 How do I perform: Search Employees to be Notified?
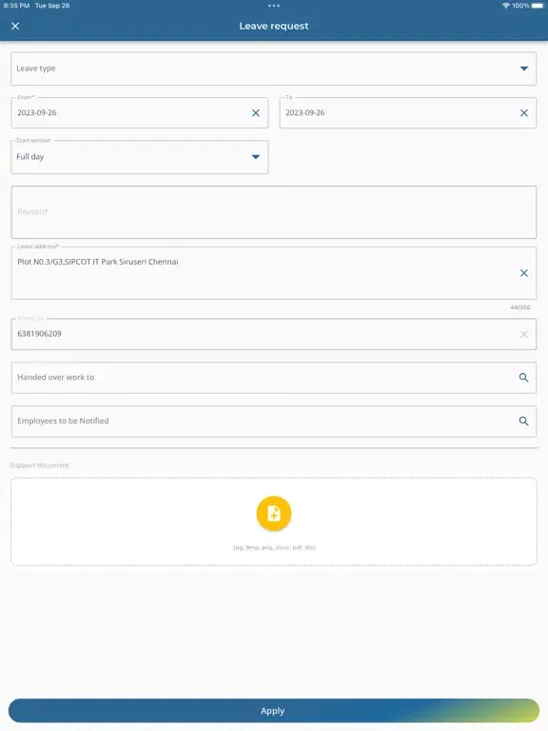pyautogui.click(x=524, y=421)
